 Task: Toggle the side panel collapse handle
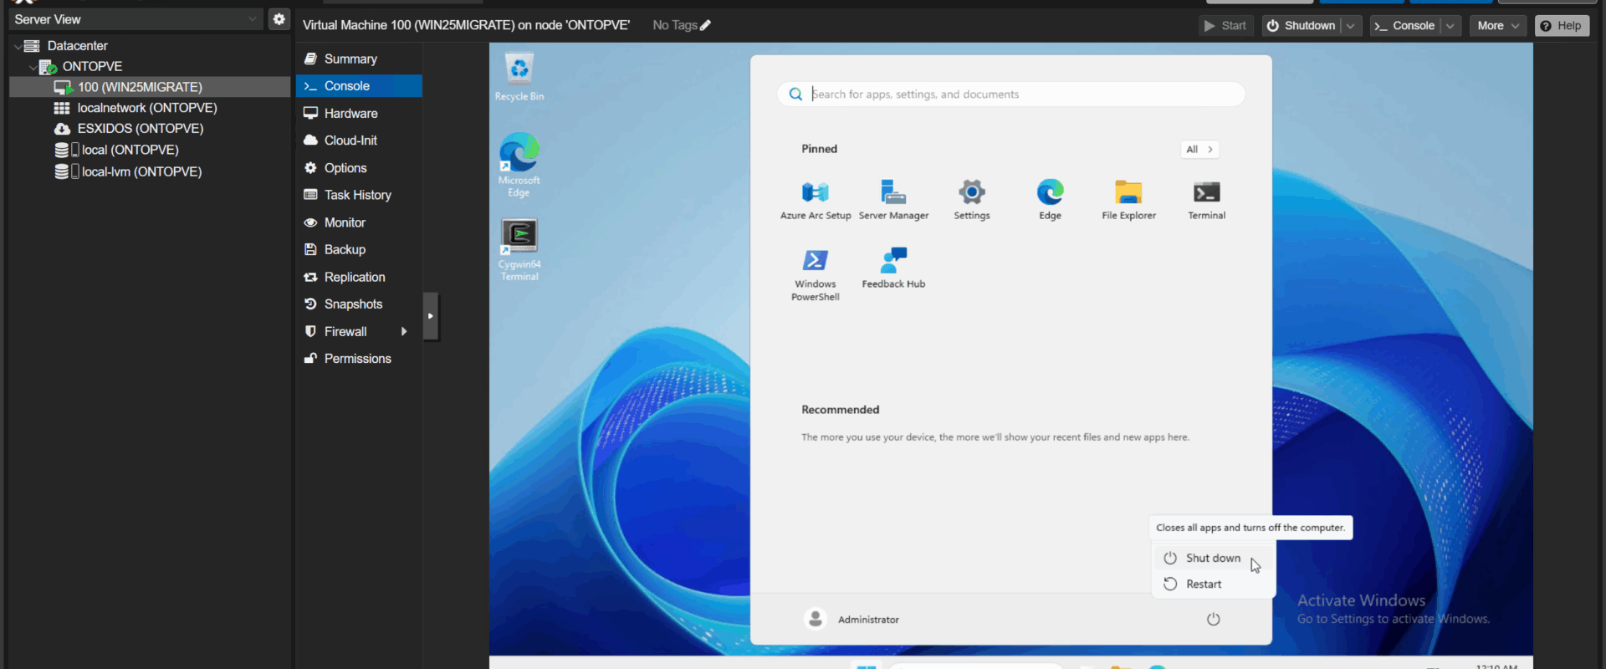pyautogui.click(x=430, y=316)
